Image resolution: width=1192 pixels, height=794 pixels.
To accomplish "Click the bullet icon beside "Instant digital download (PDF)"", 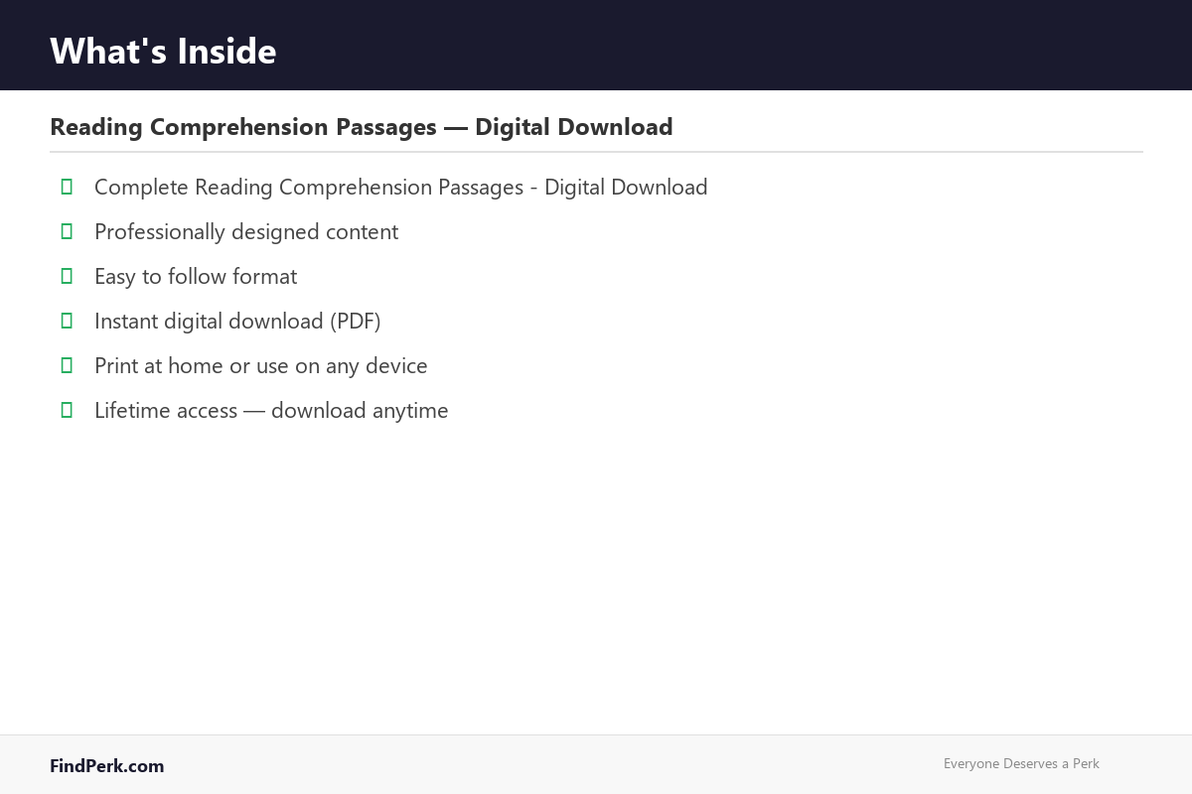I will (67, 321).
